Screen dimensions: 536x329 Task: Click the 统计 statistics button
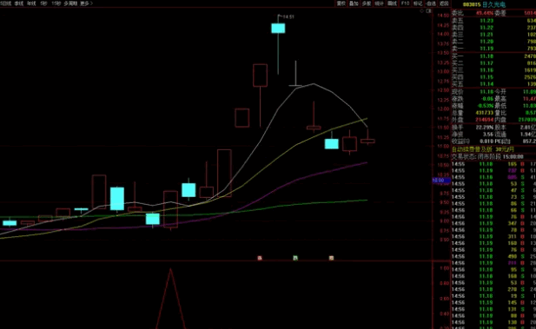point(379,3)
